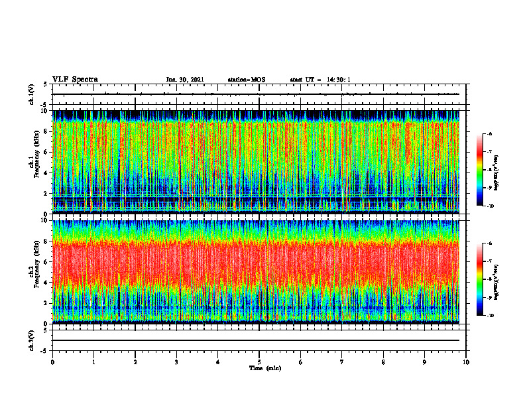Click the "ch.3(V)" waveform axis label
The width and height of the screenshot is (525, 406).
point(32,340)
